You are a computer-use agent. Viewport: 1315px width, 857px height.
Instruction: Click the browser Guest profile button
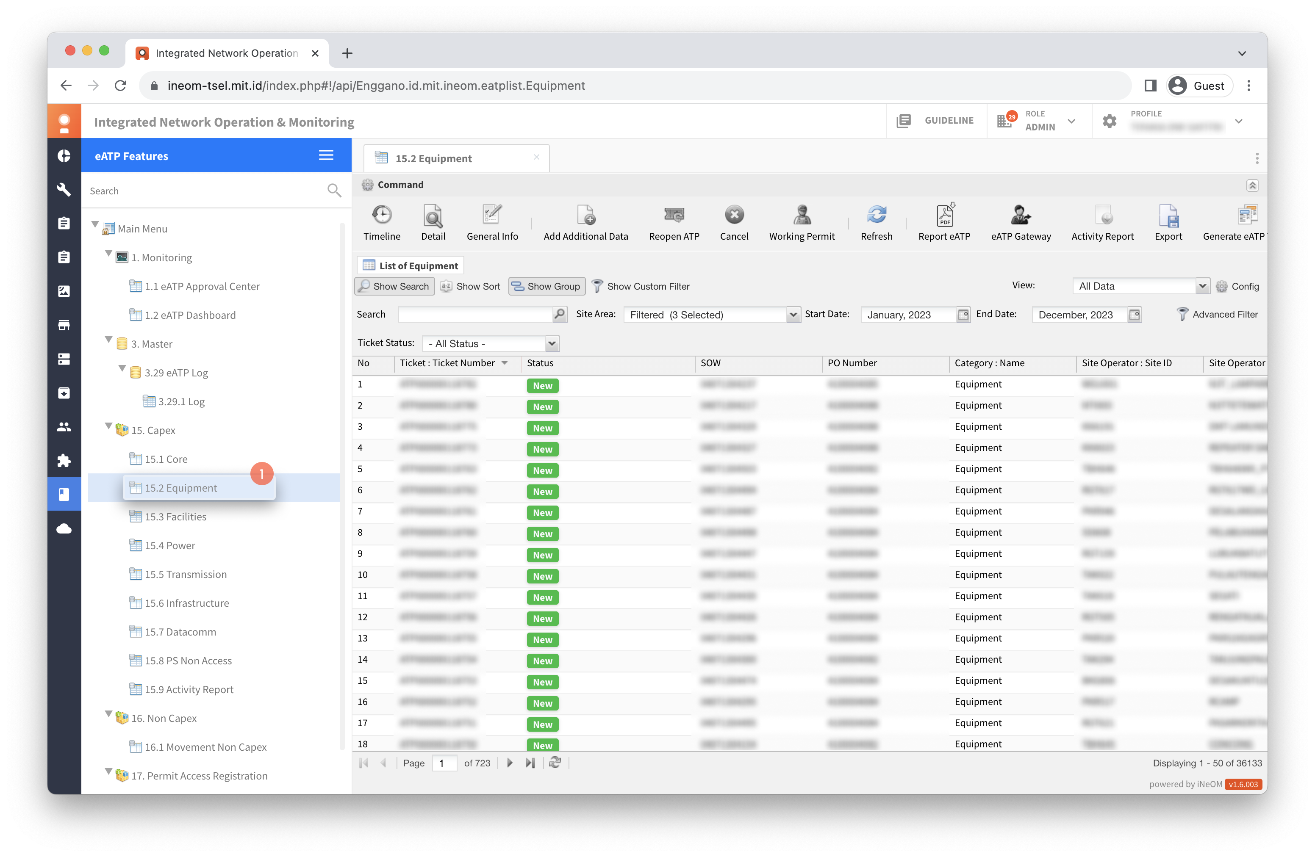(x=1198, y=86)
